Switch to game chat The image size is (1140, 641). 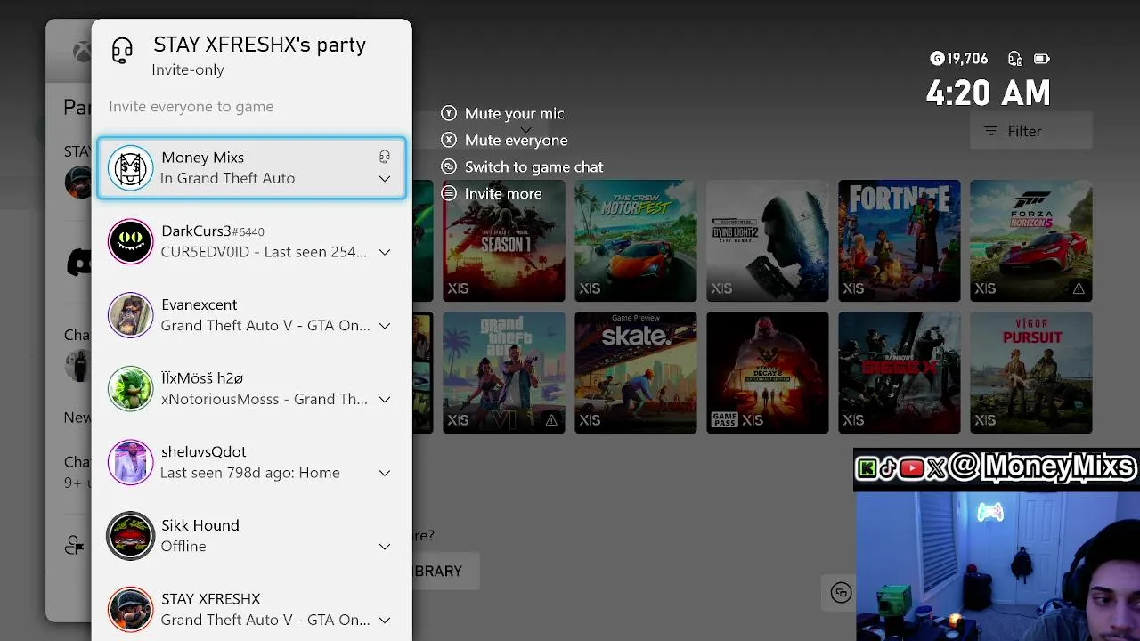coord(533,166)
